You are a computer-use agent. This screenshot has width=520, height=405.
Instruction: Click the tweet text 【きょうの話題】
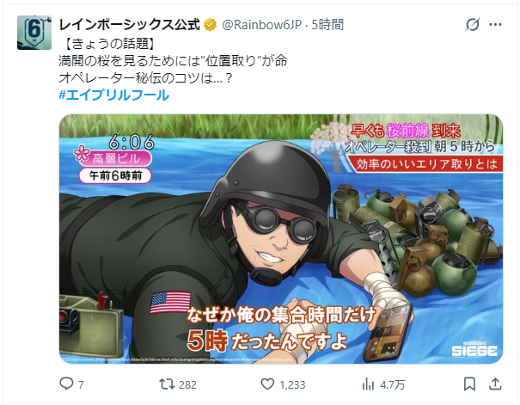point(108,44)
